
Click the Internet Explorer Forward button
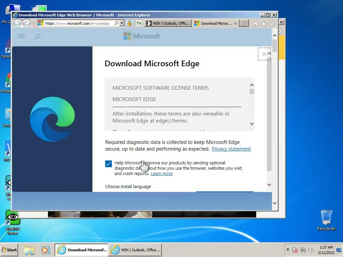pyautogui.click(x=27, y=23)
